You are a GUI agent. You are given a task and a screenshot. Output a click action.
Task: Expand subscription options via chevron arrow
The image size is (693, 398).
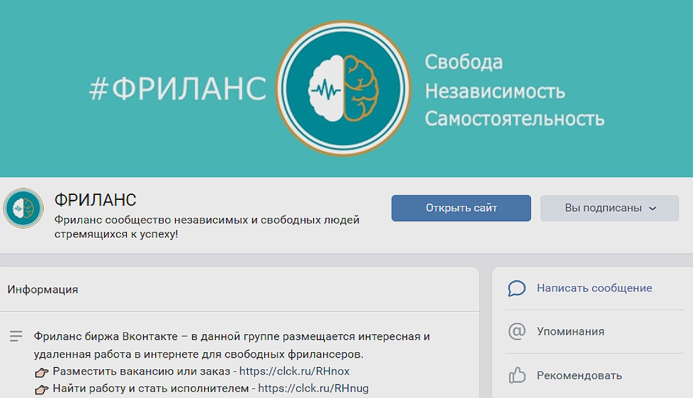(653, 208)
